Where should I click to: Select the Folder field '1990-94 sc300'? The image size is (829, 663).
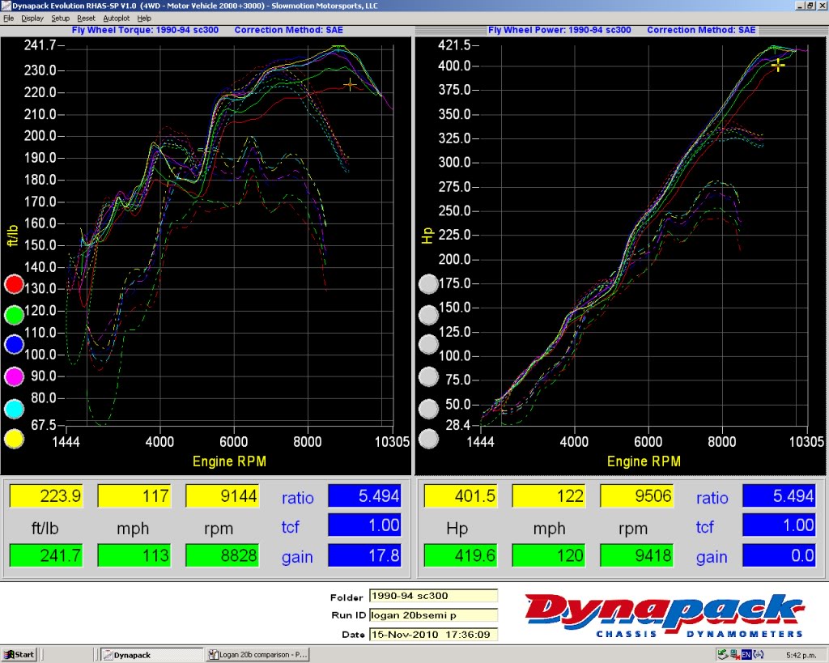point(433,596)
